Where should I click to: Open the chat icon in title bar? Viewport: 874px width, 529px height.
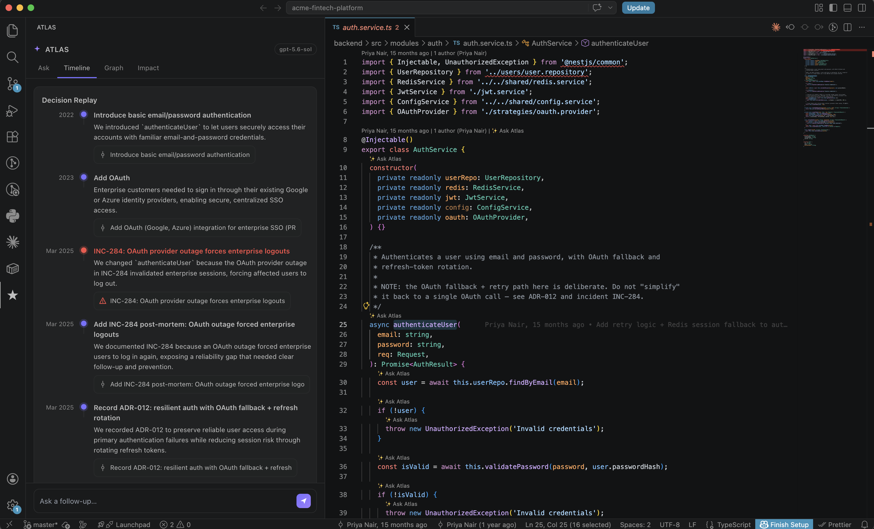tap(597, 8)
